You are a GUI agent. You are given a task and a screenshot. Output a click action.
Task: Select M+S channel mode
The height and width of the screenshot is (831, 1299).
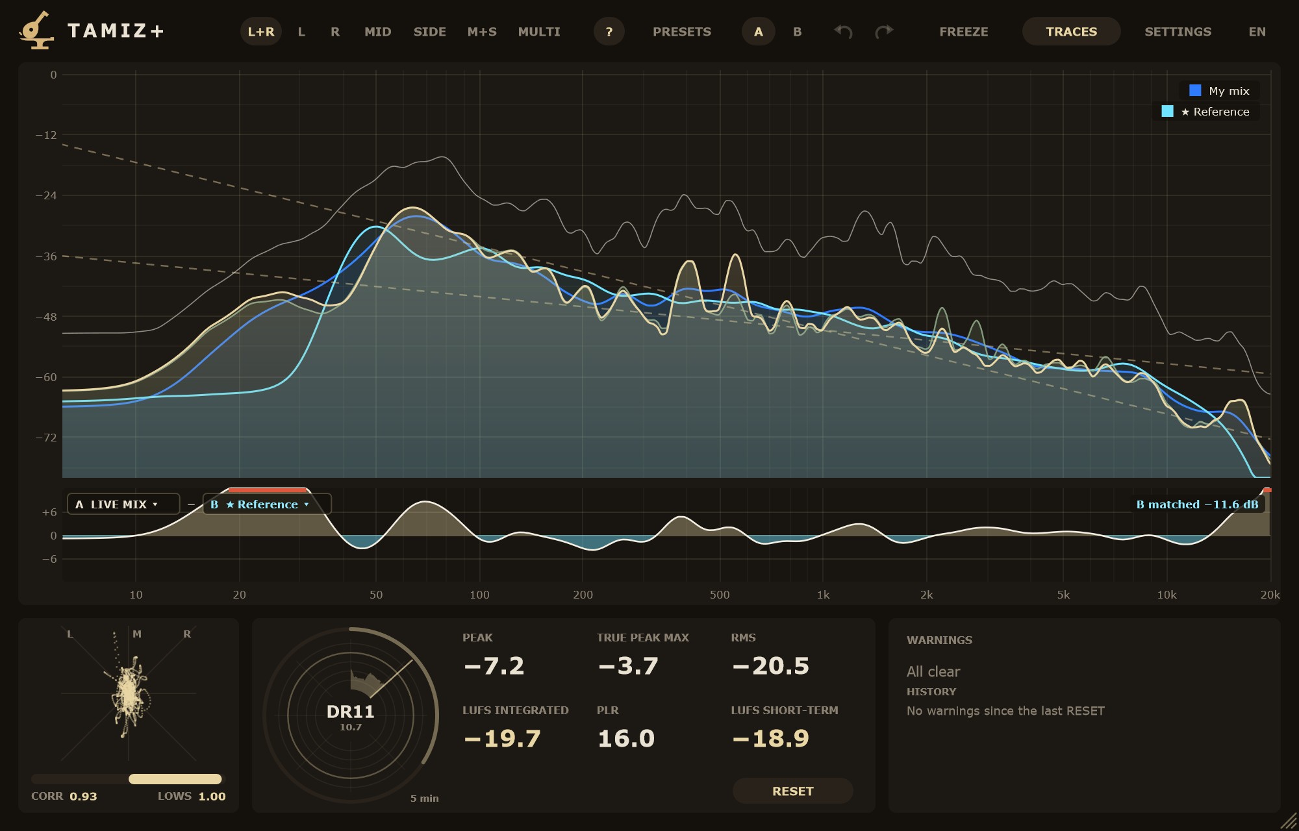482,31
